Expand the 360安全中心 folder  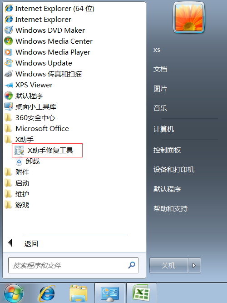point(30,118)
